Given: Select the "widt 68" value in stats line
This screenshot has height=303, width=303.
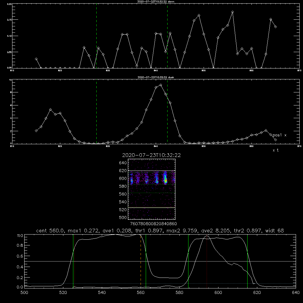Looking at the screenshot, I should [275, 231].
